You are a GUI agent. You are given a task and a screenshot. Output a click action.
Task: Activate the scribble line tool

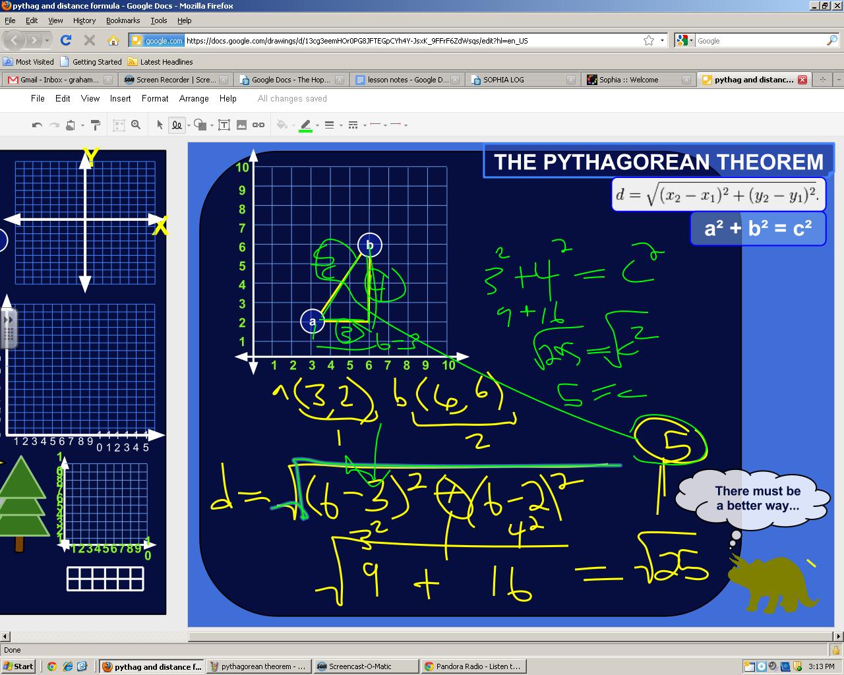176,125
